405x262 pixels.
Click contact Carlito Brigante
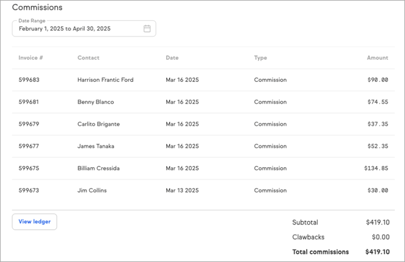click(x=99, y=124)
